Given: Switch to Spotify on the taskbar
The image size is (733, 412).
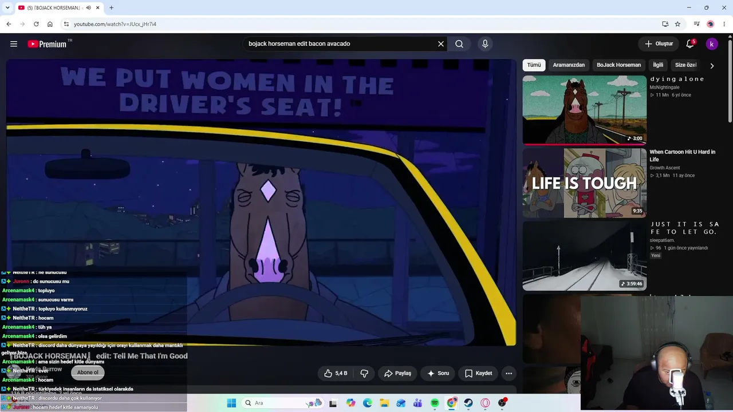Looking at the screenshot, I should point(435,403).
